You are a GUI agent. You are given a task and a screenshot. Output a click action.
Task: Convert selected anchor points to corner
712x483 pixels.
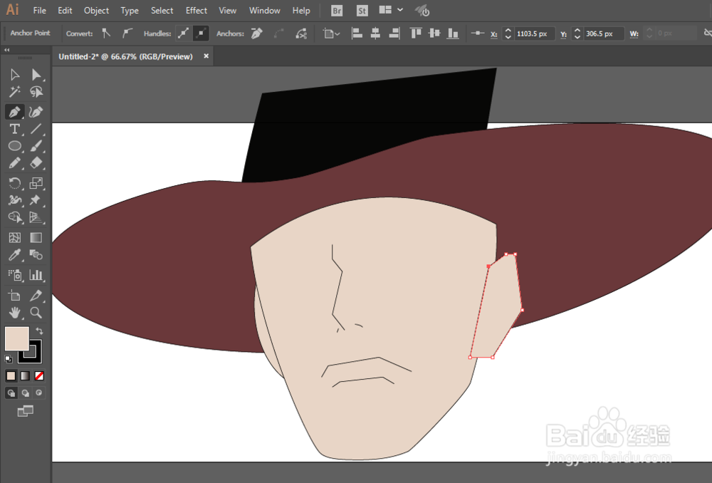[106, 33]
